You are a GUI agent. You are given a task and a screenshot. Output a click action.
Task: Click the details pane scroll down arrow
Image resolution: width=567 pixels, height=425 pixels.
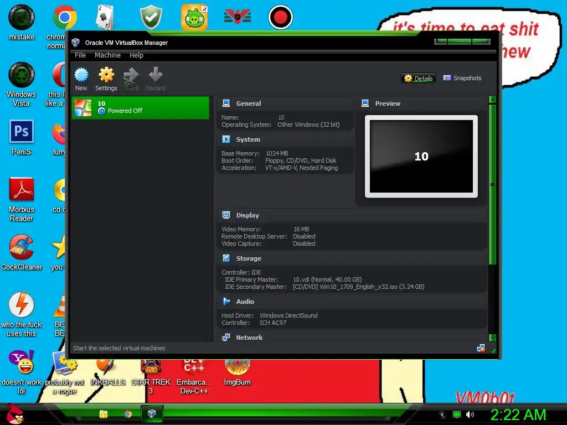pos(492,338)
